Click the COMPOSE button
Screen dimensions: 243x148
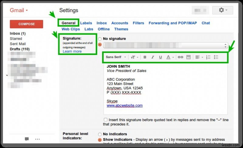pos(26,24)
